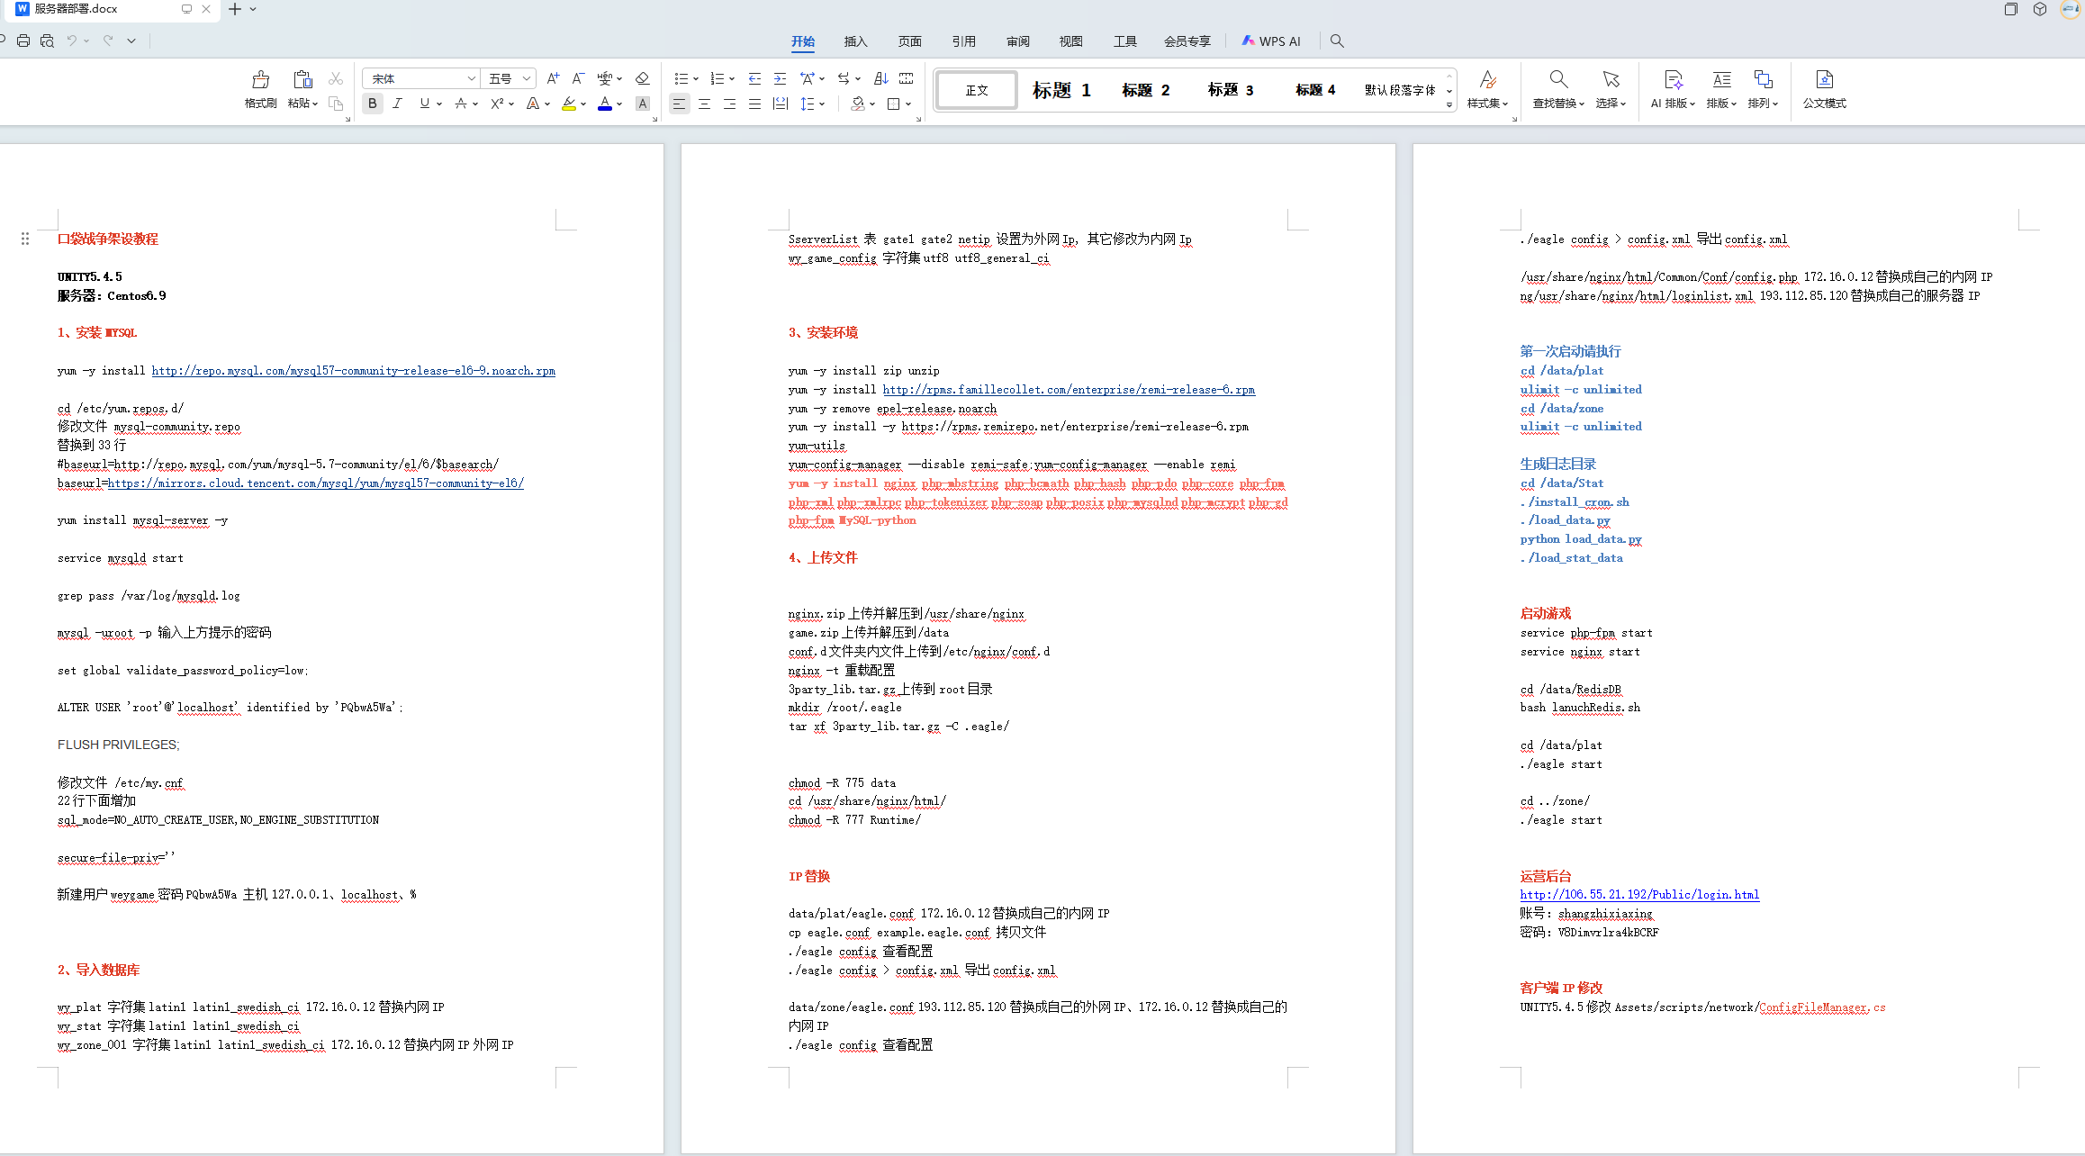Click the increase indent icon
Screen dimensions: 2085x1156
(x=780, y=79)
